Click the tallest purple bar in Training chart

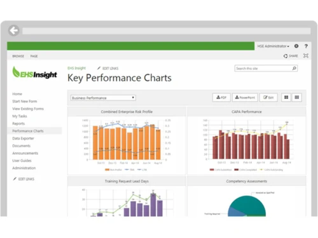[153, 204]
